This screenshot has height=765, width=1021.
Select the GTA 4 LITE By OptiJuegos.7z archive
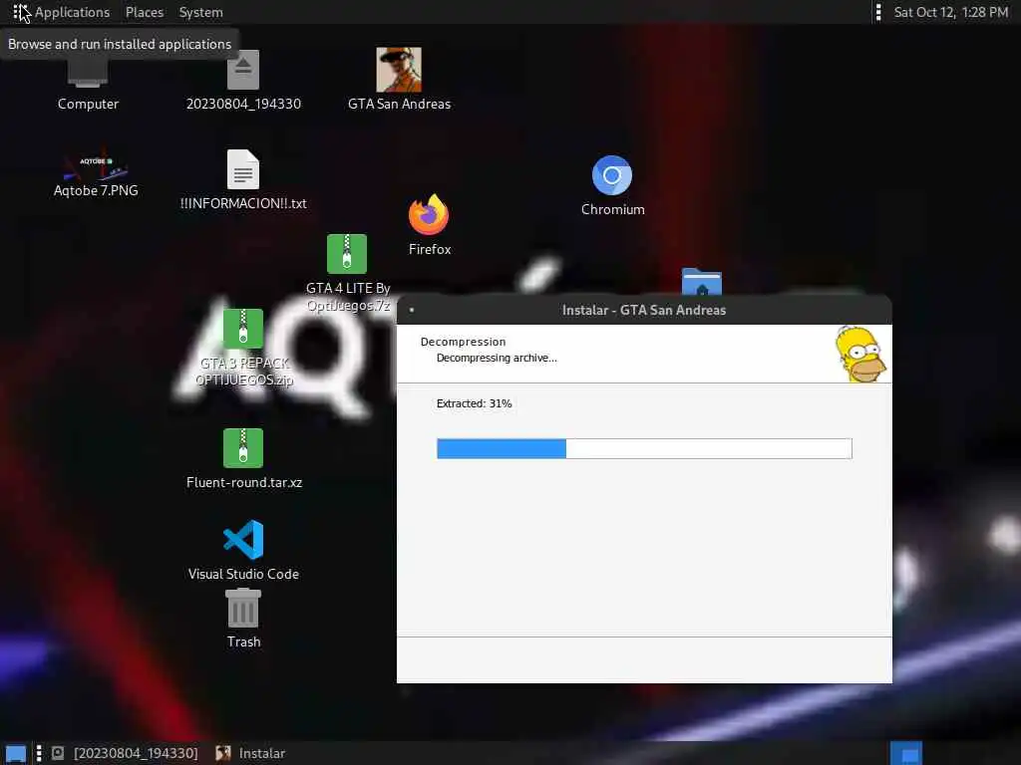(x=347, y=273)
